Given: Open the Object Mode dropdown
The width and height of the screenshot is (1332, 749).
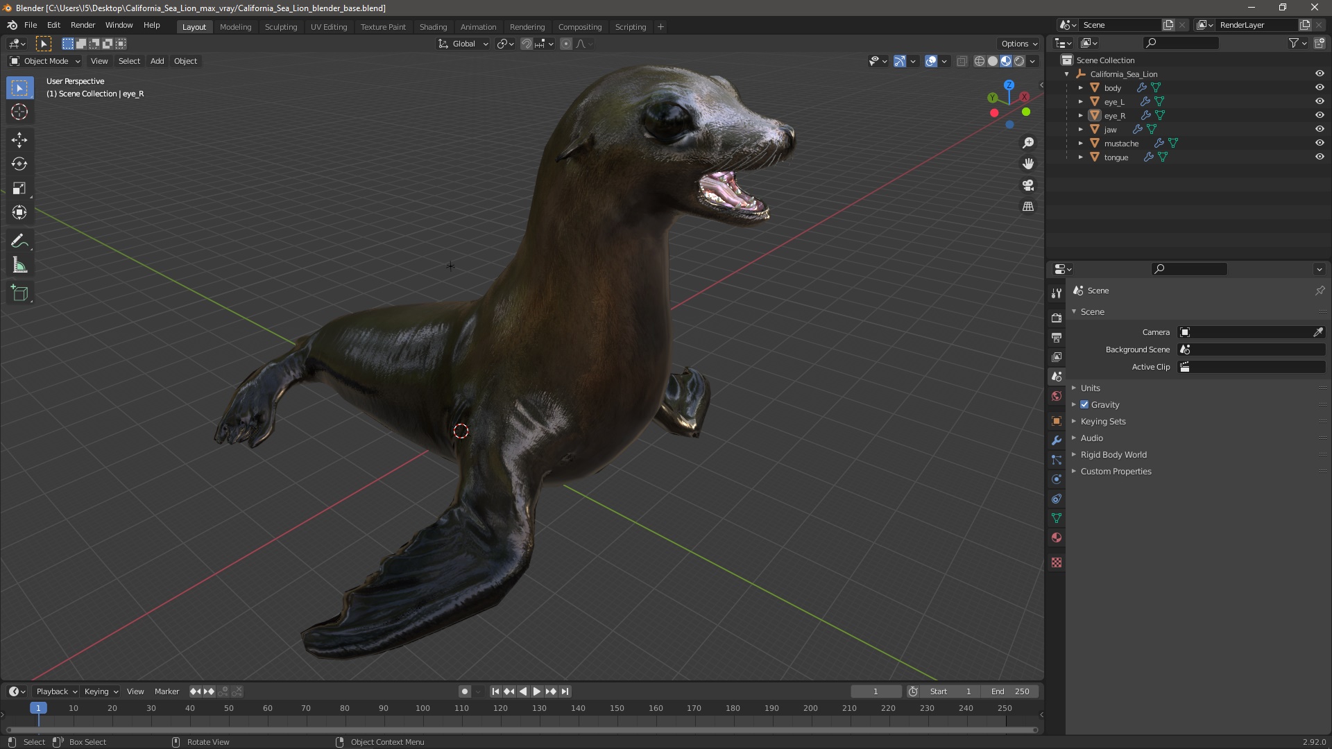Looking at the screenshot, I should [x=45, y=61].
